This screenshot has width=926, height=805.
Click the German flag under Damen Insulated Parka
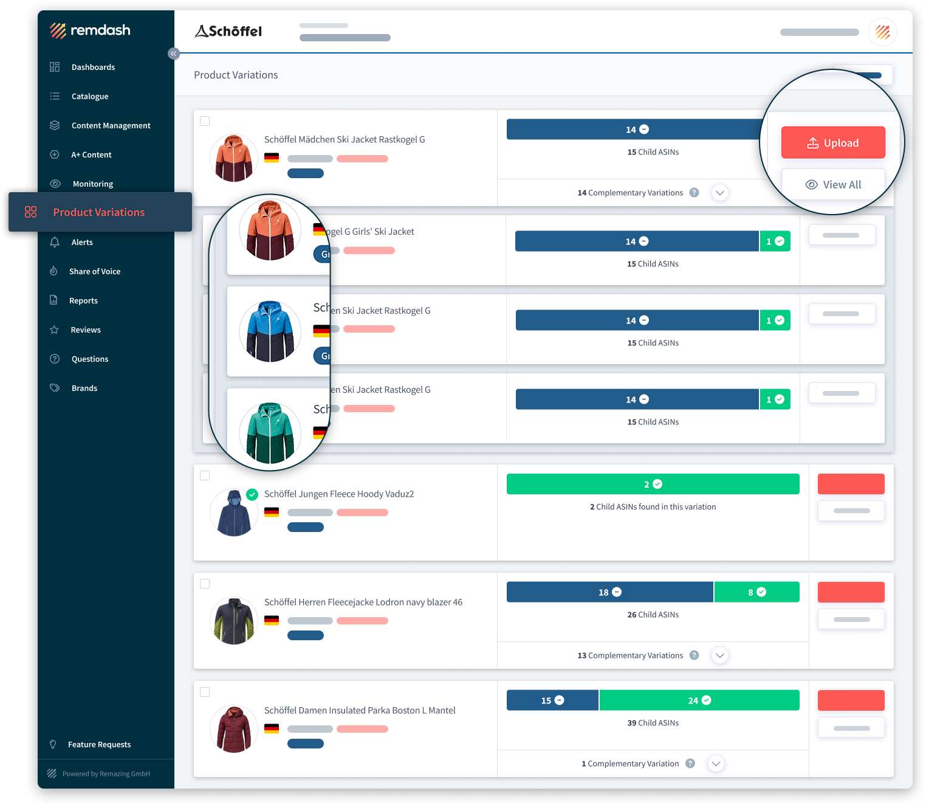tap(272, 728)
